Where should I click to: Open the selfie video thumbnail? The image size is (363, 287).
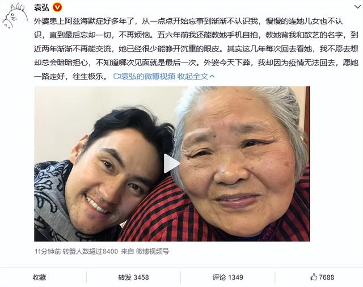[x=172, y=164]
